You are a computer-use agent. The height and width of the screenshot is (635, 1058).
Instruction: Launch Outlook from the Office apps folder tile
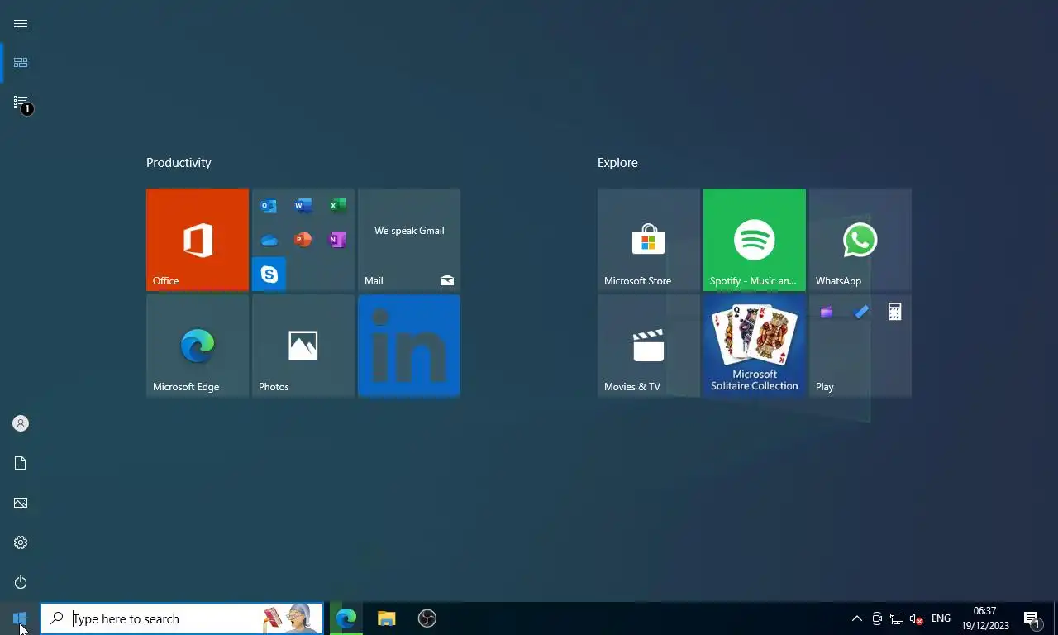tap(269, 206)
